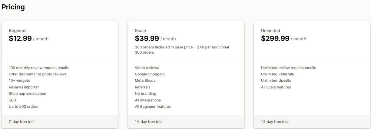371x129 pixels.
Task: Click the 'Google Shopping' feature
Action: (x=150, y=74)
